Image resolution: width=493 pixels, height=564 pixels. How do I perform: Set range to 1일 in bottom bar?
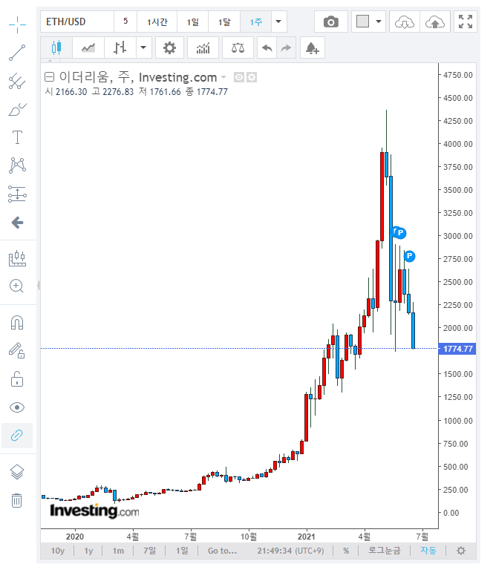(182, 551)
